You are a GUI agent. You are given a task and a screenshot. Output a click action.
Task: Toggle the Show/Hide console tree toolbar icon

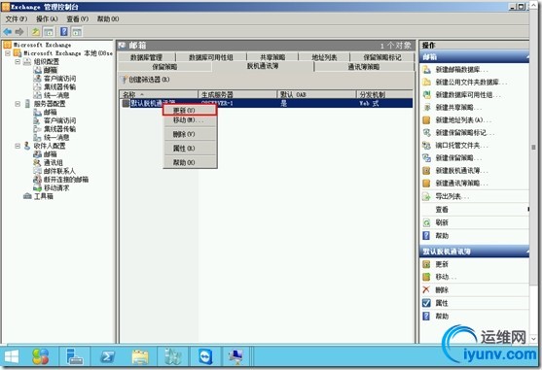[49, 32]
